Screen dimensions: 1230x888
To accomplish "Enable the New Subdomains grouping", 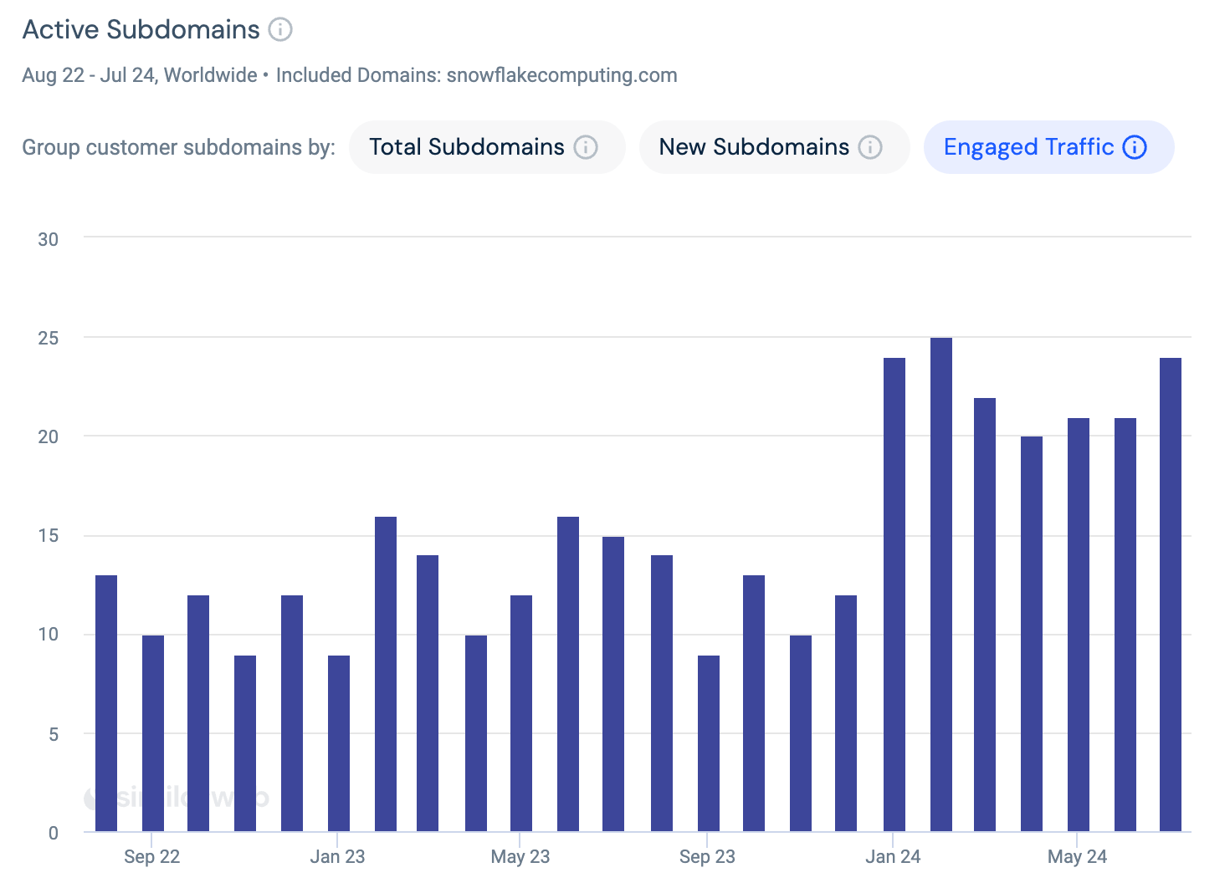I will coord(753,147).
